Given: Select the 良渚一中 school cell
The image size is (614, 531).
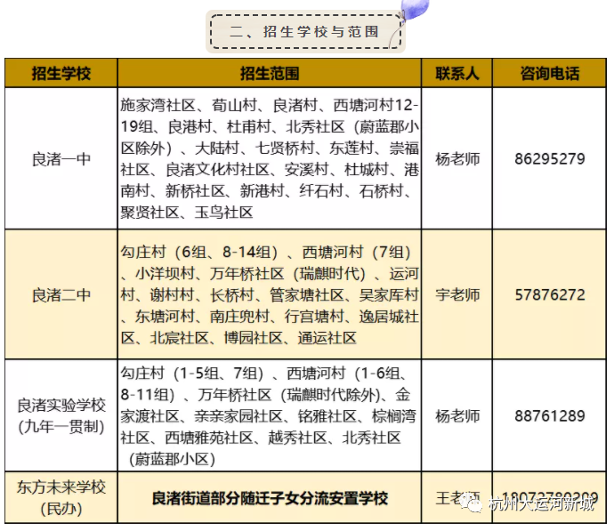Looking at the screenshot, I should pos(61,158).
